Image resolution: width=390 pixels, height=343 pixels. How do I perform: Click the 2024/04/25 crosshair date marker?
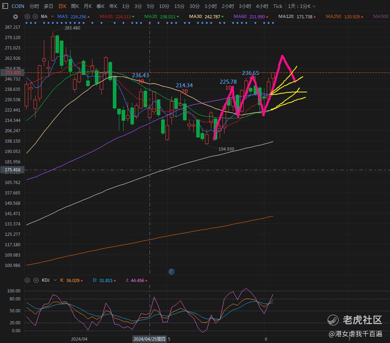[150, 339]
